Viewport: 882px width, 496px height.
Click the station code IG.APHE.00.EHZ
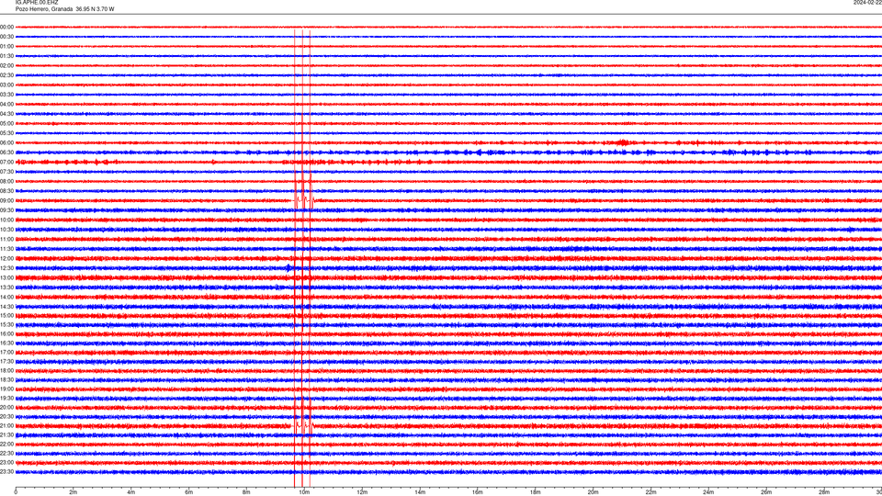click(37, 3)
